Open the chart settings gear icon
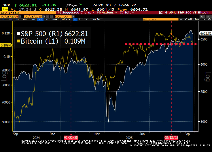Screen dimensions: 212x152 click(210, 20)
